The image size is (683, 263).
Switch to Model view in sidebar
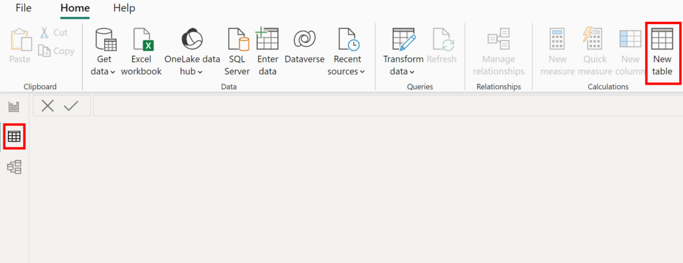pyautogui.click(x=15, y=167)
